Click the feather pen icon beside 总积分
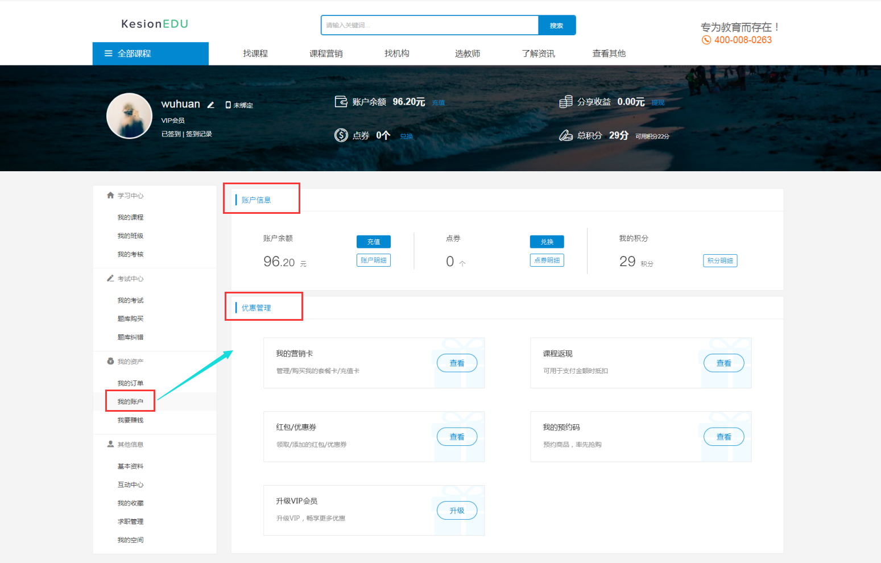881x563 pixels. [x=565, y=135]
